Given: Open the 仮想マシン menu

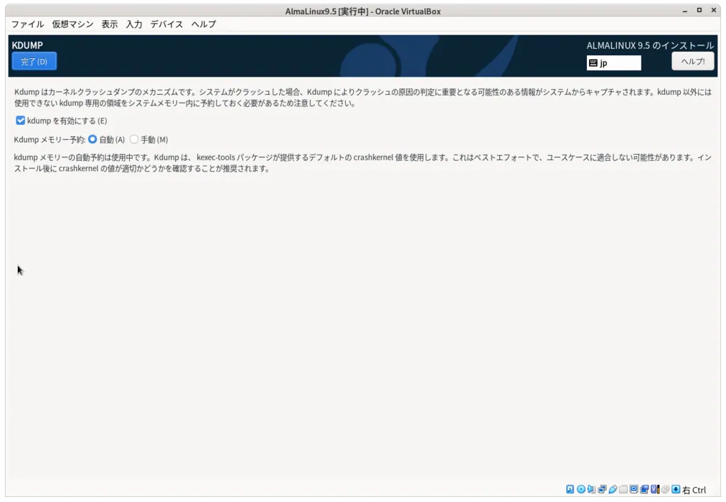Looking at the screenshot, I should click(73, 23).
